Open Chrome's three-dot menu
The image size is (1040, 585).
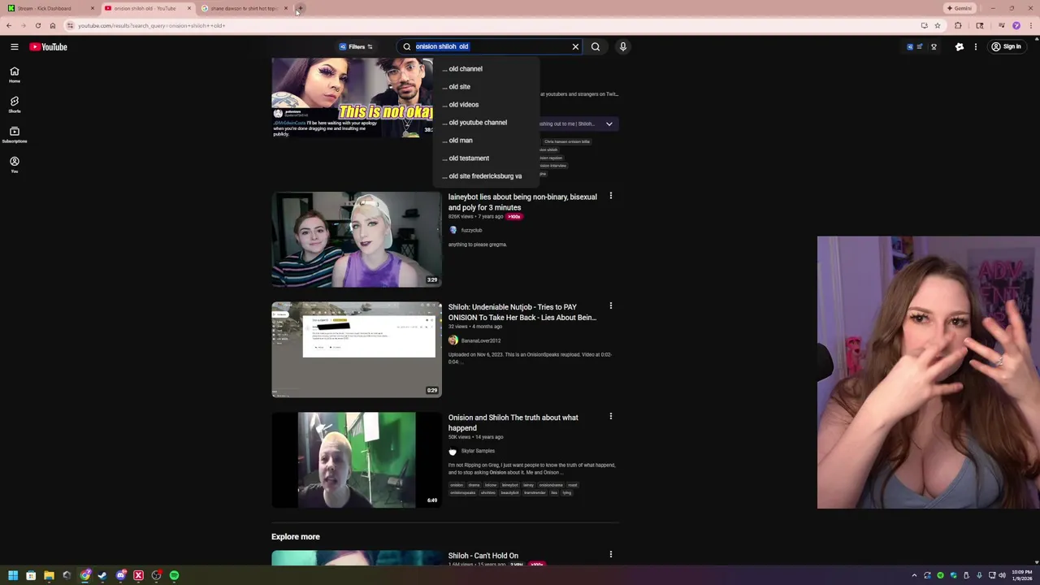[1030, 25]
